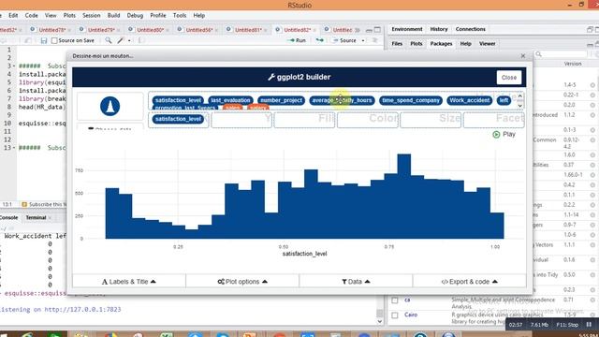This screenshot has height=337, width=599.
Task: Click the code tools wand icon
Action: coord(121,40)
